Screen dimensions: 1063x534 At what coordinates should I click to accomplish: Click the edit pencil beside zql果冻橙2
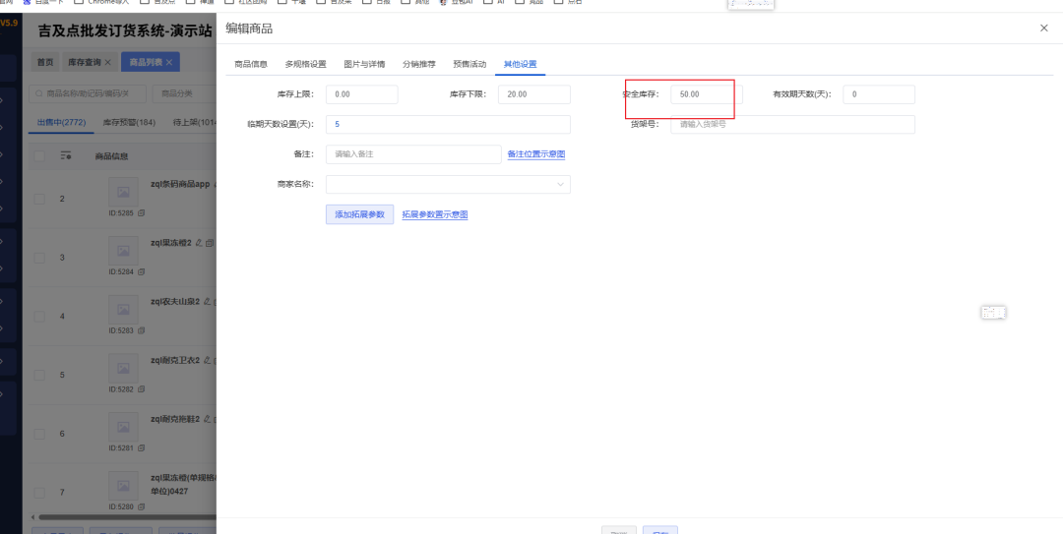(199, 243)
